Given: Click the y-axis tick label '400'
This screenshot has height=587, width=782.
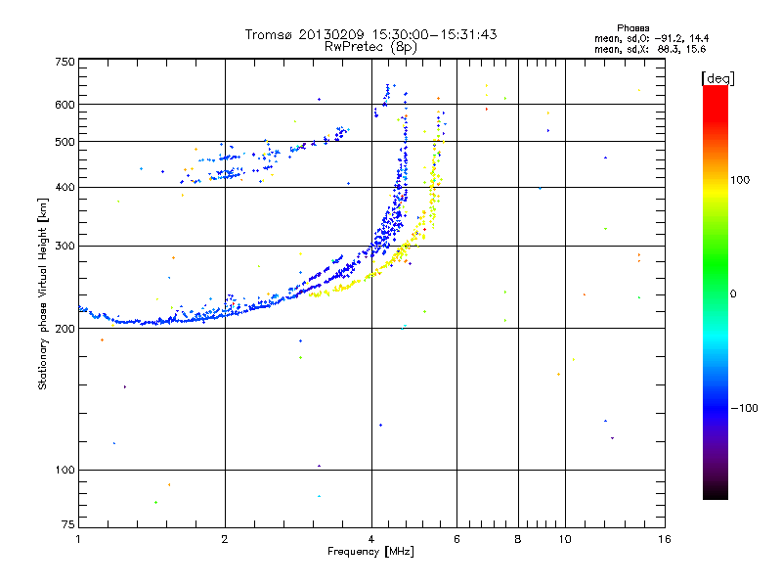Looking at the screenshot, I should point(65,187).
